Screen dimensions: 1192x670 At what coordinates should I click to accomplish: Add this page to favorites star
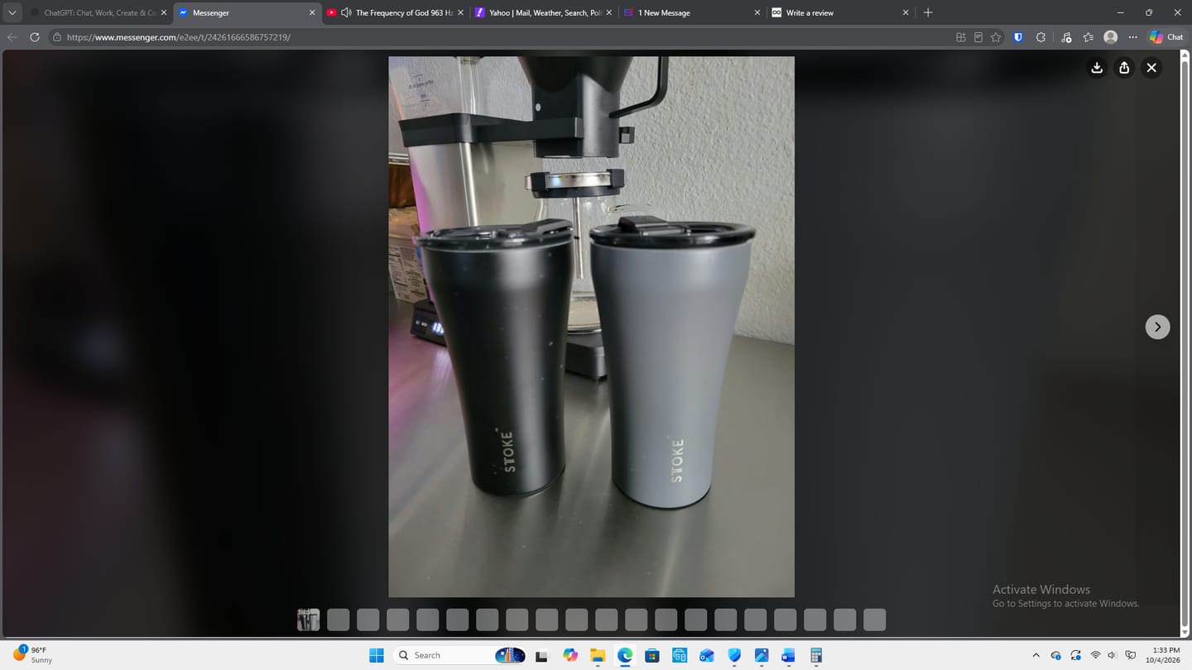click(996, 37)
